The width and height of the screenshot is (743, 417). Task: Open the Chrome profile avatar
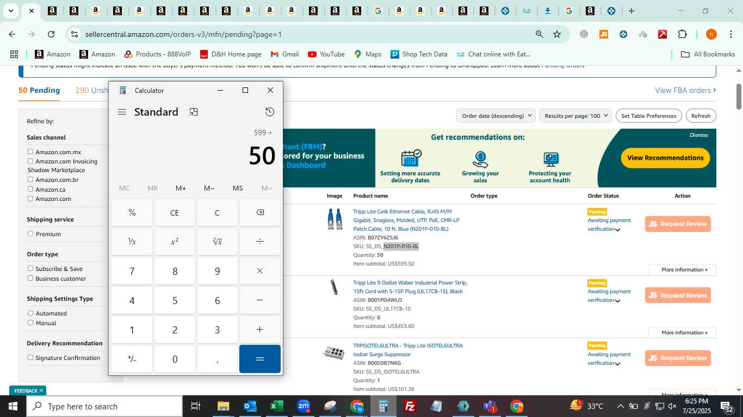coord(711,34)
